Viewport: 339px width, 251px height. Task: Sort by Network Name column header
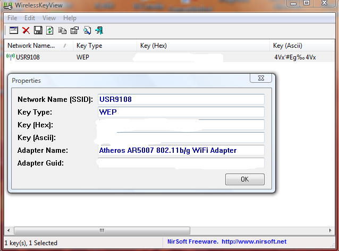point(38,46)
